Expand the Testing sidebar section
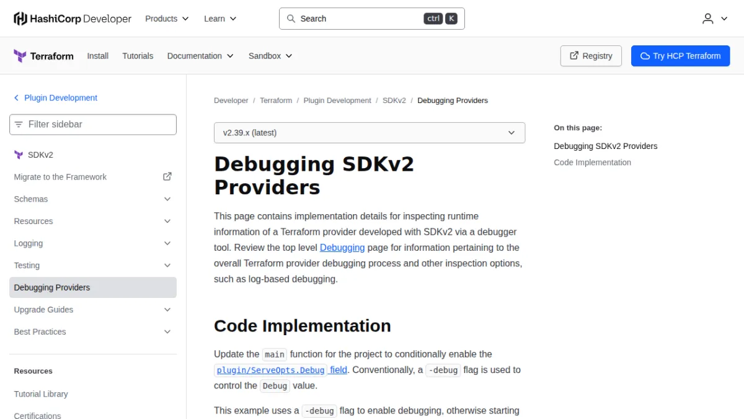This screenshot has width=744, height=419. click(93, 266)
